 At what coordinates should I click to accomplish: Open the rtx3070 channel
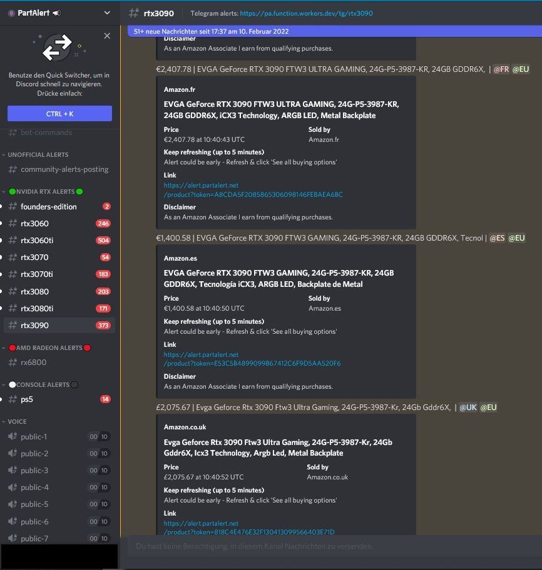pyautogui.click(x=59, y=257)
